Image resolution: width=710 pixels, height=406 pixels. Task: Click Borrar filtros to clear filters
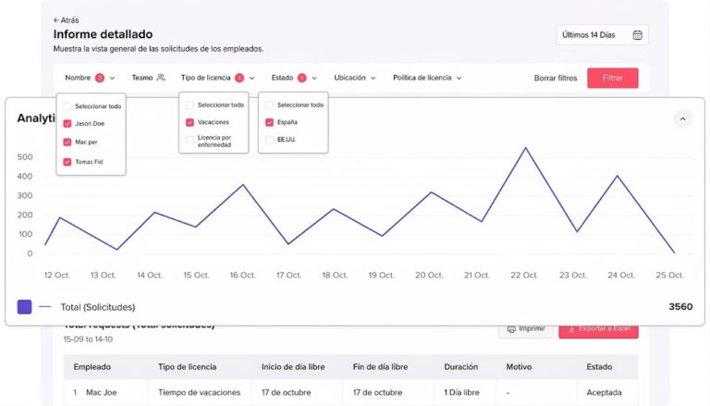(x=556, y=78)
